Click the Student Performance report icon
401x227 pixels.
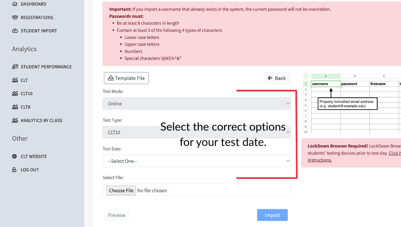(x=15, y=66)
